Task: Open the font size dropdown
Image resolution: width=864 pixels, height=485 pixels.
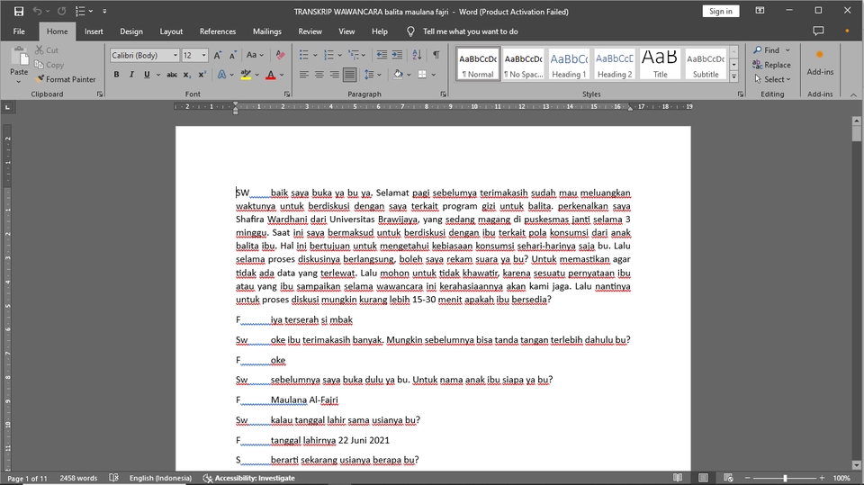Action: coord(202,55)
